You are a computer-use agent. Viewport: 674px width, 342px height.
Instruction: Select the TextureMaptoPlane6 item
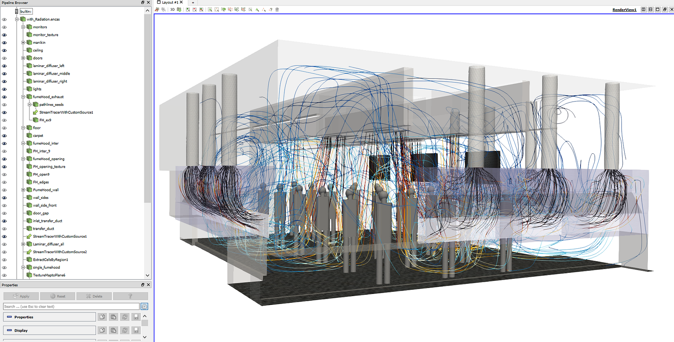49,275
